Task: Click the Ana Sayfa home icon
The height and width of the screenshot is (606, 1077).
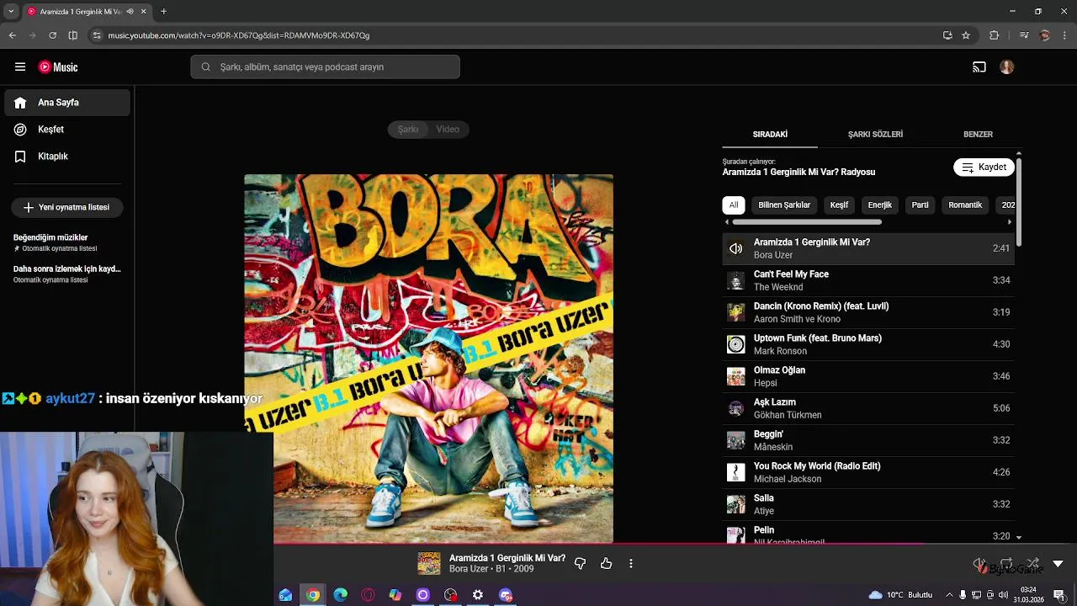Action: coord(20,103)
